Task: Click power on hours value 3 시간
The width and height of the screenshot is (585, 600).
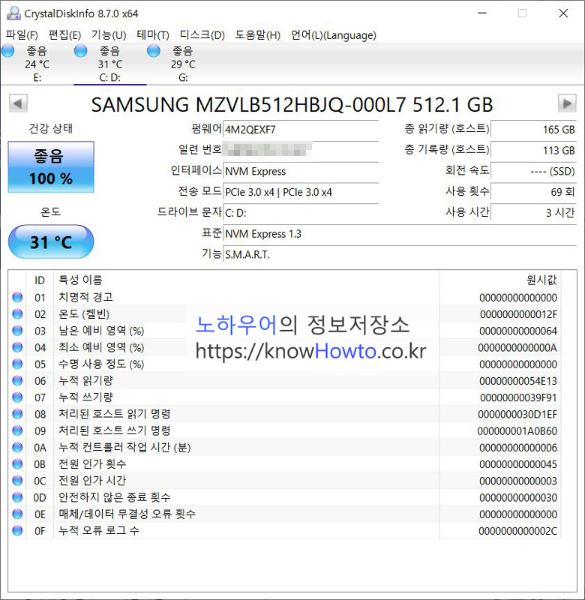Action: (x=534, y=213)
